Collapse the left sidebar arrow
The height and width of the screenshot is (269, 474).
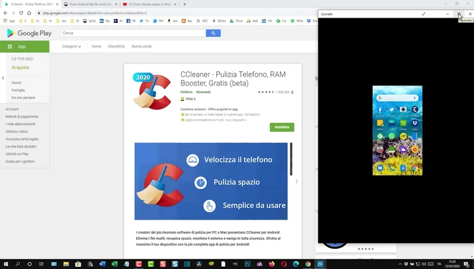click(x=3, y=78)
